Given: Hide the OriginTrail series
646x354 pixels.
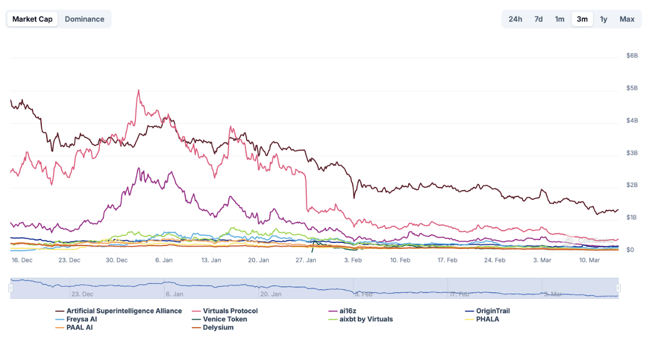Looking at the screenshot, I should coord(492,311).
